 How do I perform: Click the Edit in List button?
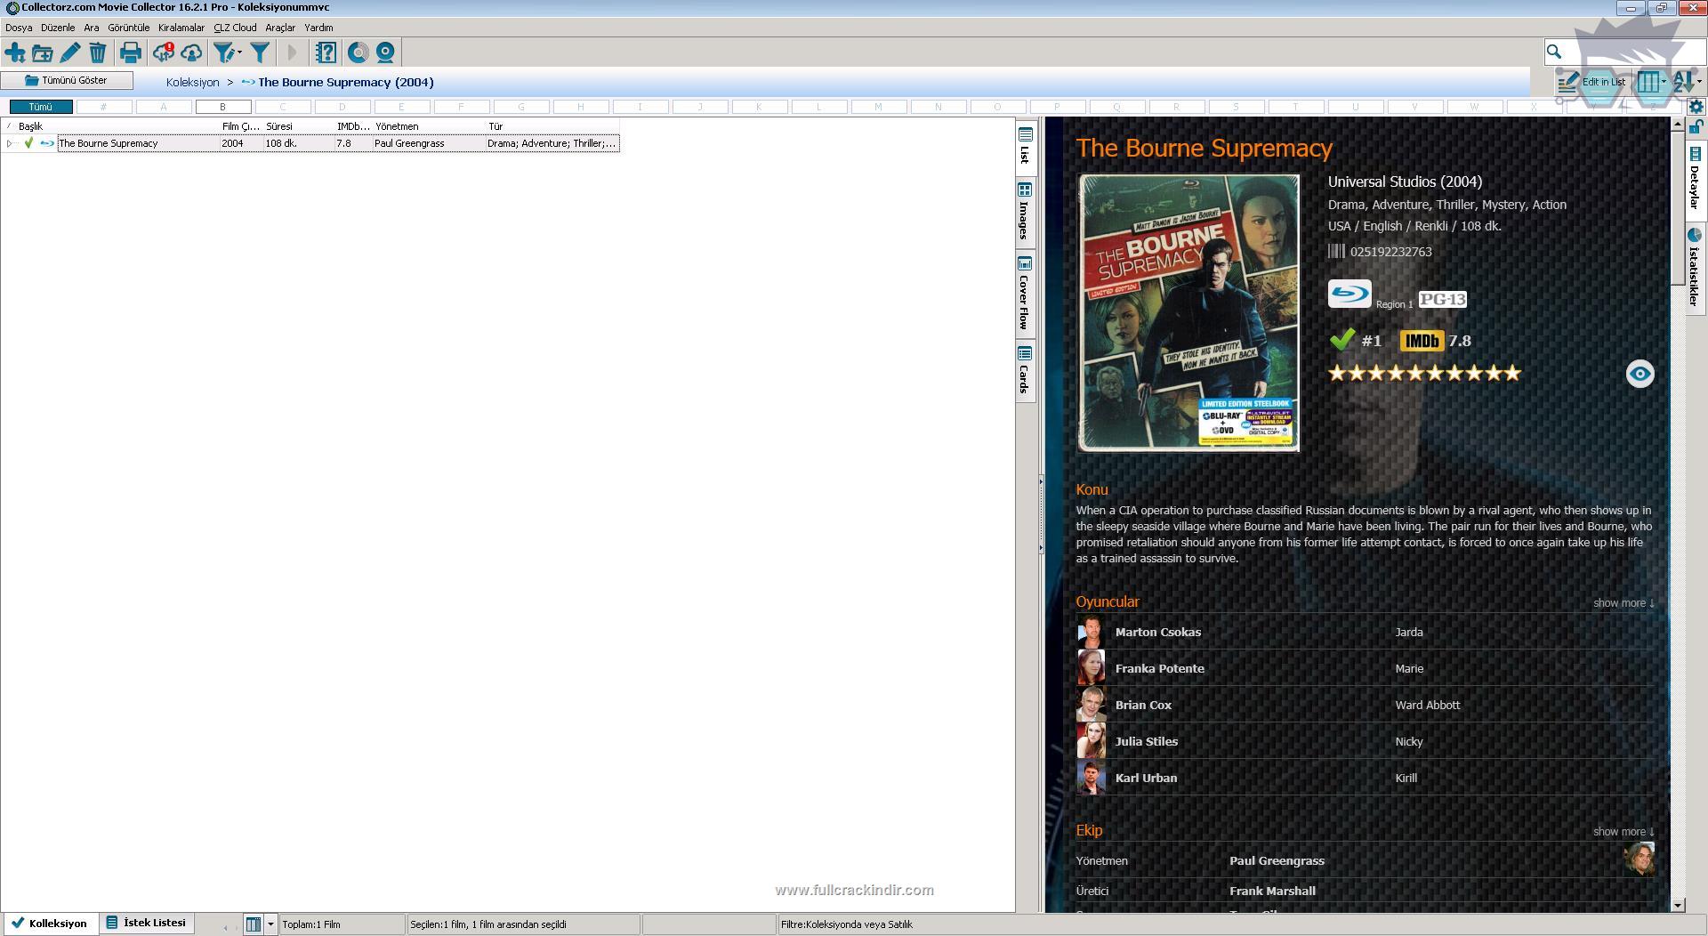coord(1592,82)
